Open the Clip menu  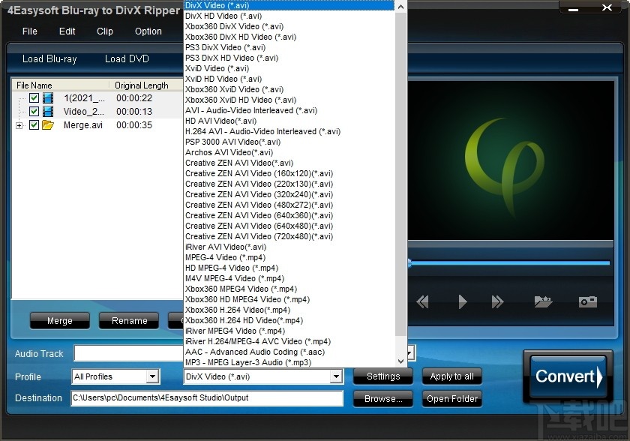104,31
